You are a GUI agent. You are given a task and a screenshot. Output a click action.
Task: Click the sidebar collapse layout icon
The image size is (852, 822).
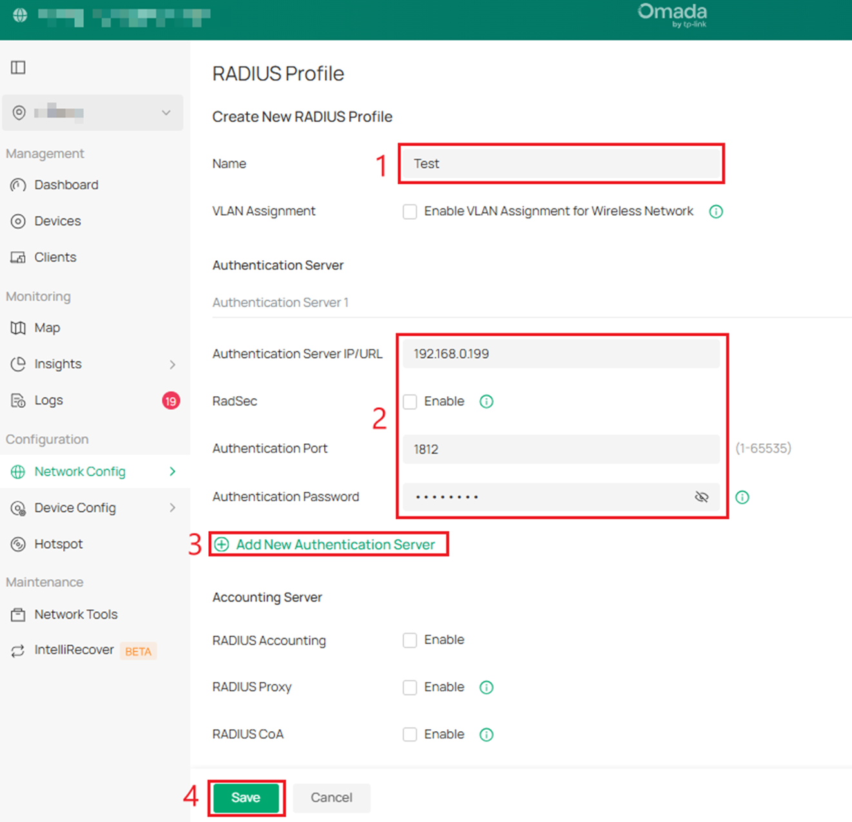point(17,67)
